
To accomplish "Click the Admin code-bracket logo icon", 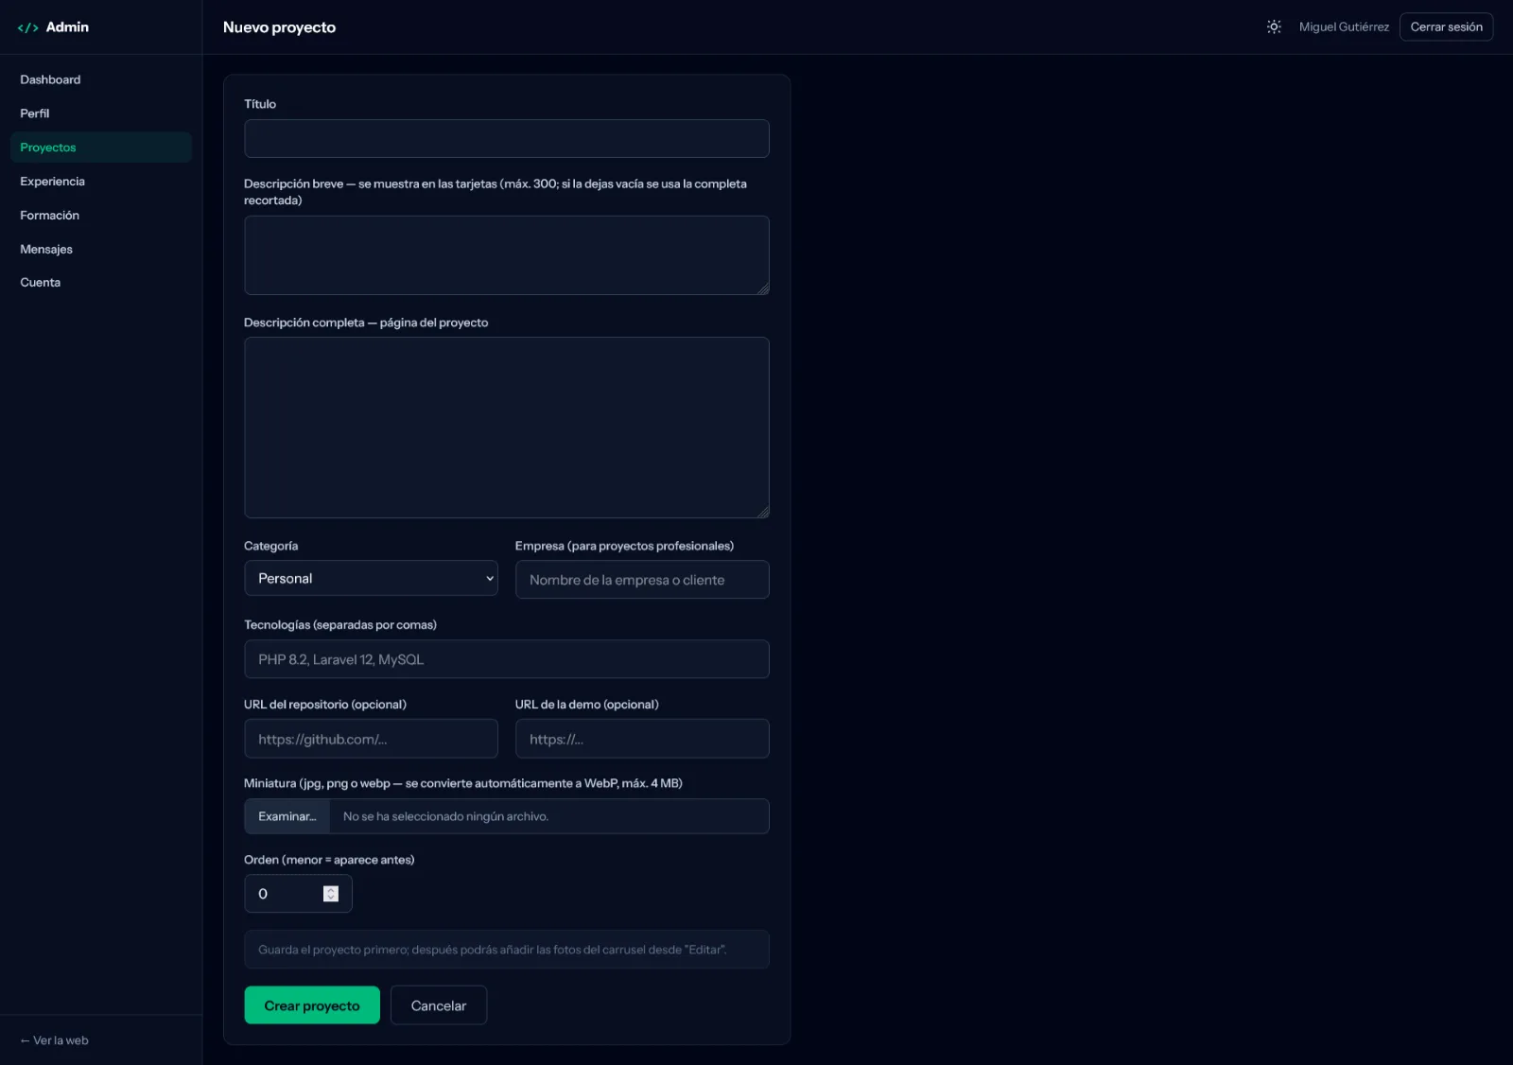I will pyautogui.click(x=28, y=27).
